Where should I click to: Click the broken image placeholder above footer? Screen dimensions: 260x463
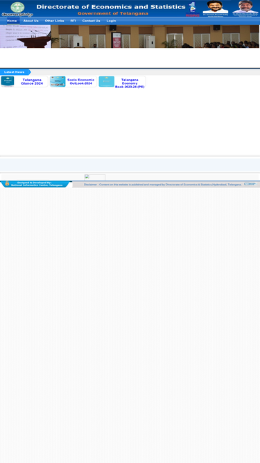(94, 177)
